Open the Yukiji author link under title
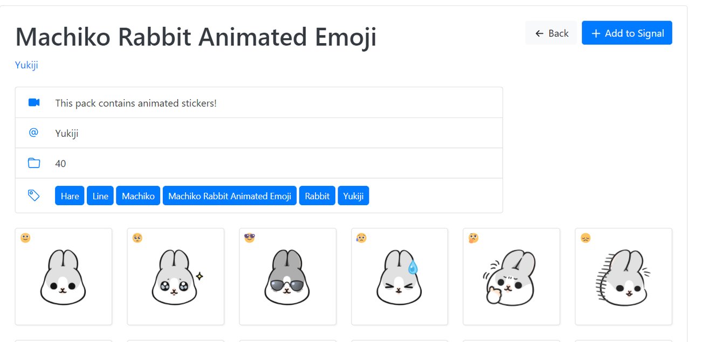The height and width of the screenshot is (342, 701). tap(26, 65)
